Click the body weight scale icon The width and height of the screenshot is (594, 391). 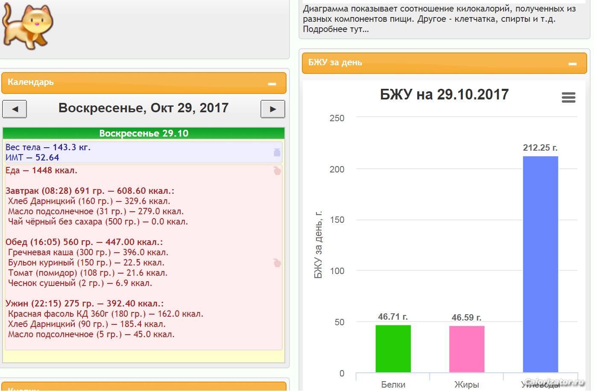click(x=277, y=152)
